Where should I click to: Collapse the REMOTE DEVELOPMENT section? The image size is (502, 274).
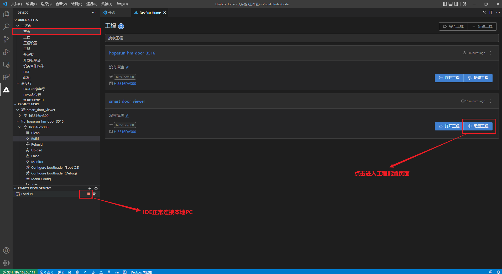[15, 188]
